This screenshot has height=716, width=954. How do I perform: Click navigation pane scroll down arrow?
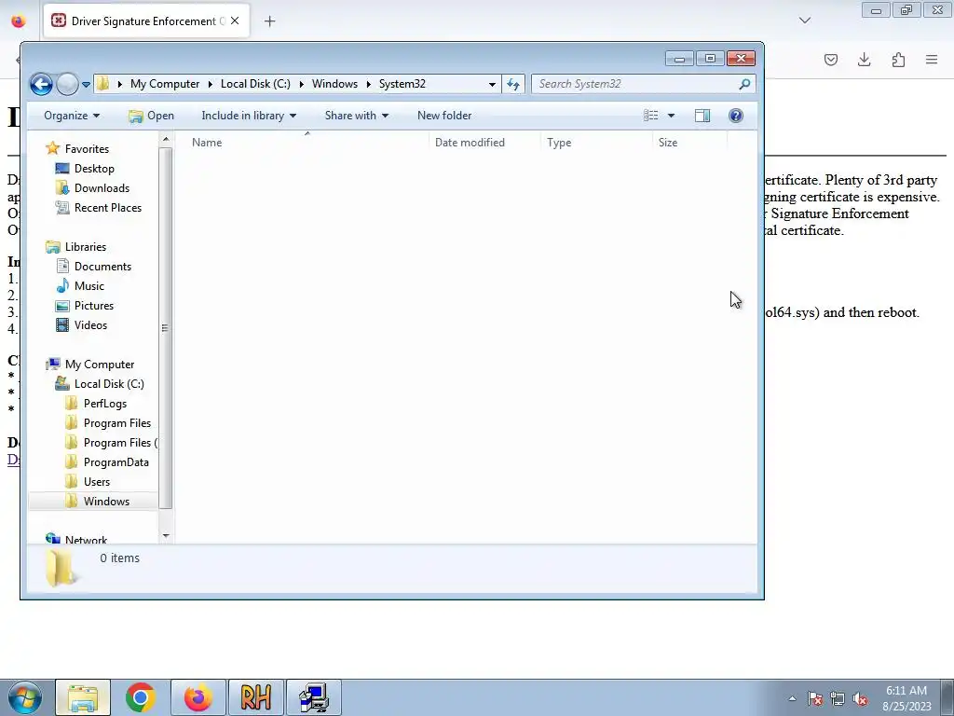pyautogui.click(x=166, y=536)
